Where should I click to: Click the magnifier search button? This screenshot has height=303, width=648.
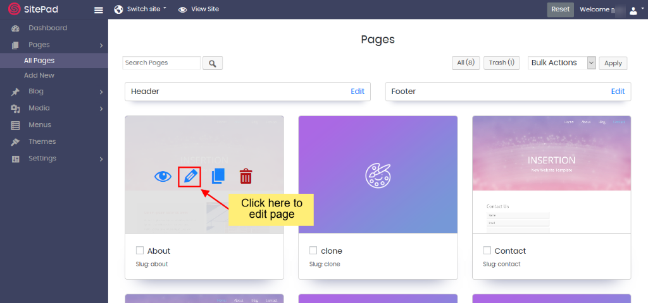[213, 63]
